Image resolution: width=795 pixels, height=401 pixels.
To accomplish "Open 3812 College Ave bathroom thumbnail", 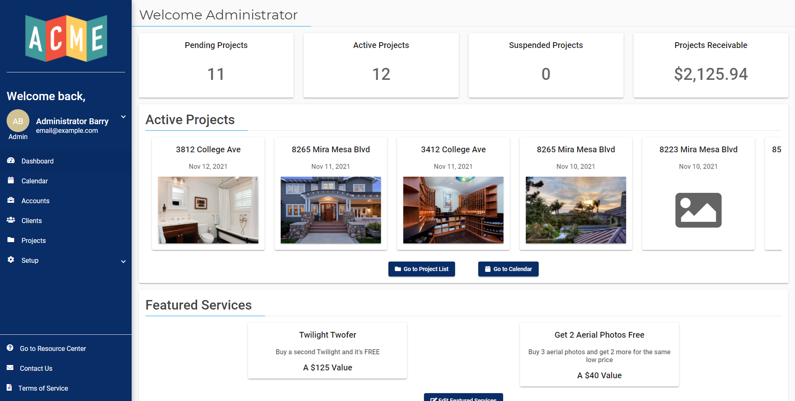I will [208, 210].
